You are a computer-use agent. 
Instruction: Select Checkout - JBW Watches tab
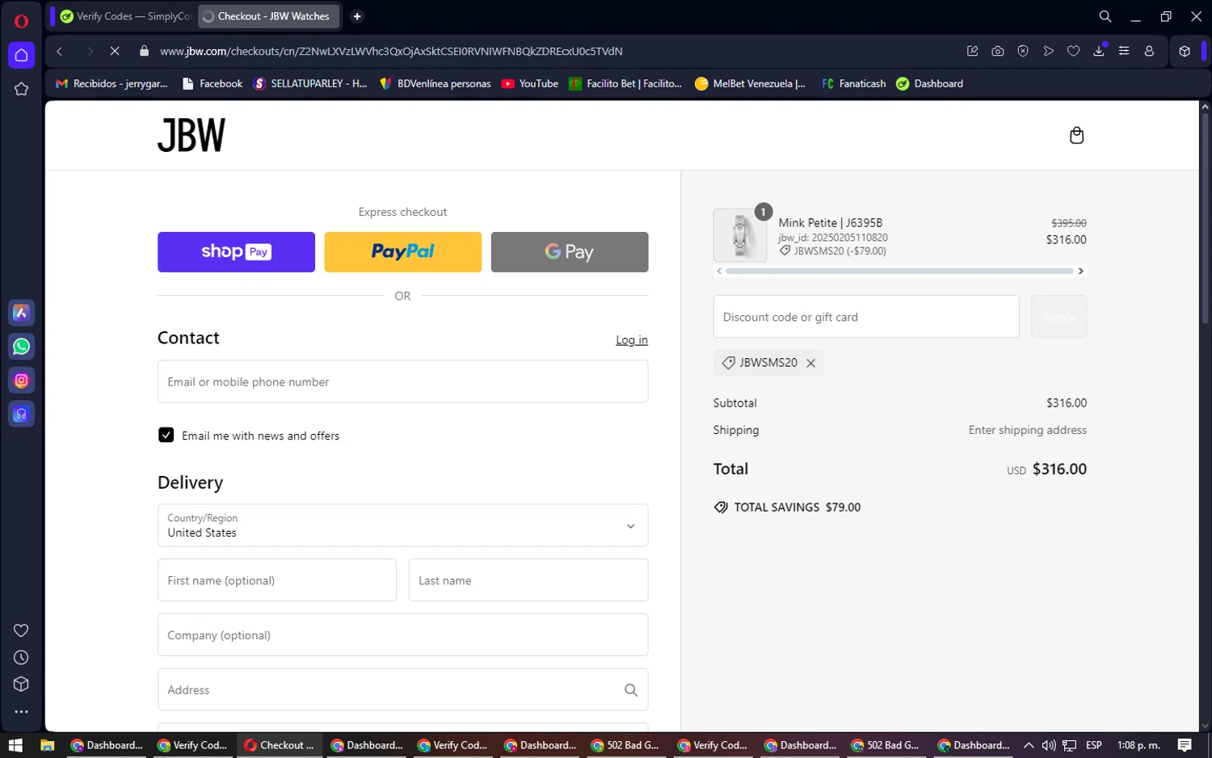[269, 16]
